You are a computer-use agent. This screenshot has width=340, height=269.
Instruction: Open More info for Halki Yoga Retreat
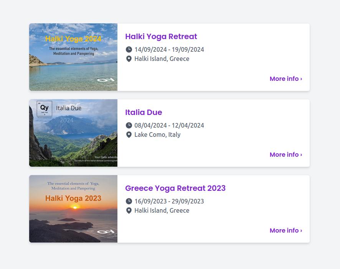pos(286,79)
